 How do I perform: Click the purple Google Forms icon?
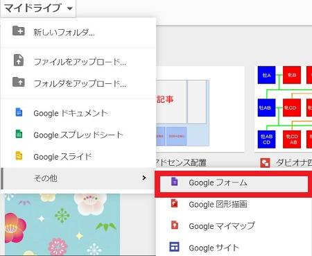[x=175, y=181]
